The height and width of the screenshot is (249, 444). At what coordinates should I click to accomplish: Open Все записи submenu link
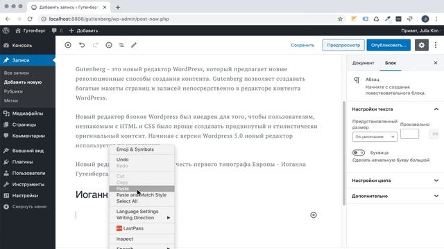[17, 73]
